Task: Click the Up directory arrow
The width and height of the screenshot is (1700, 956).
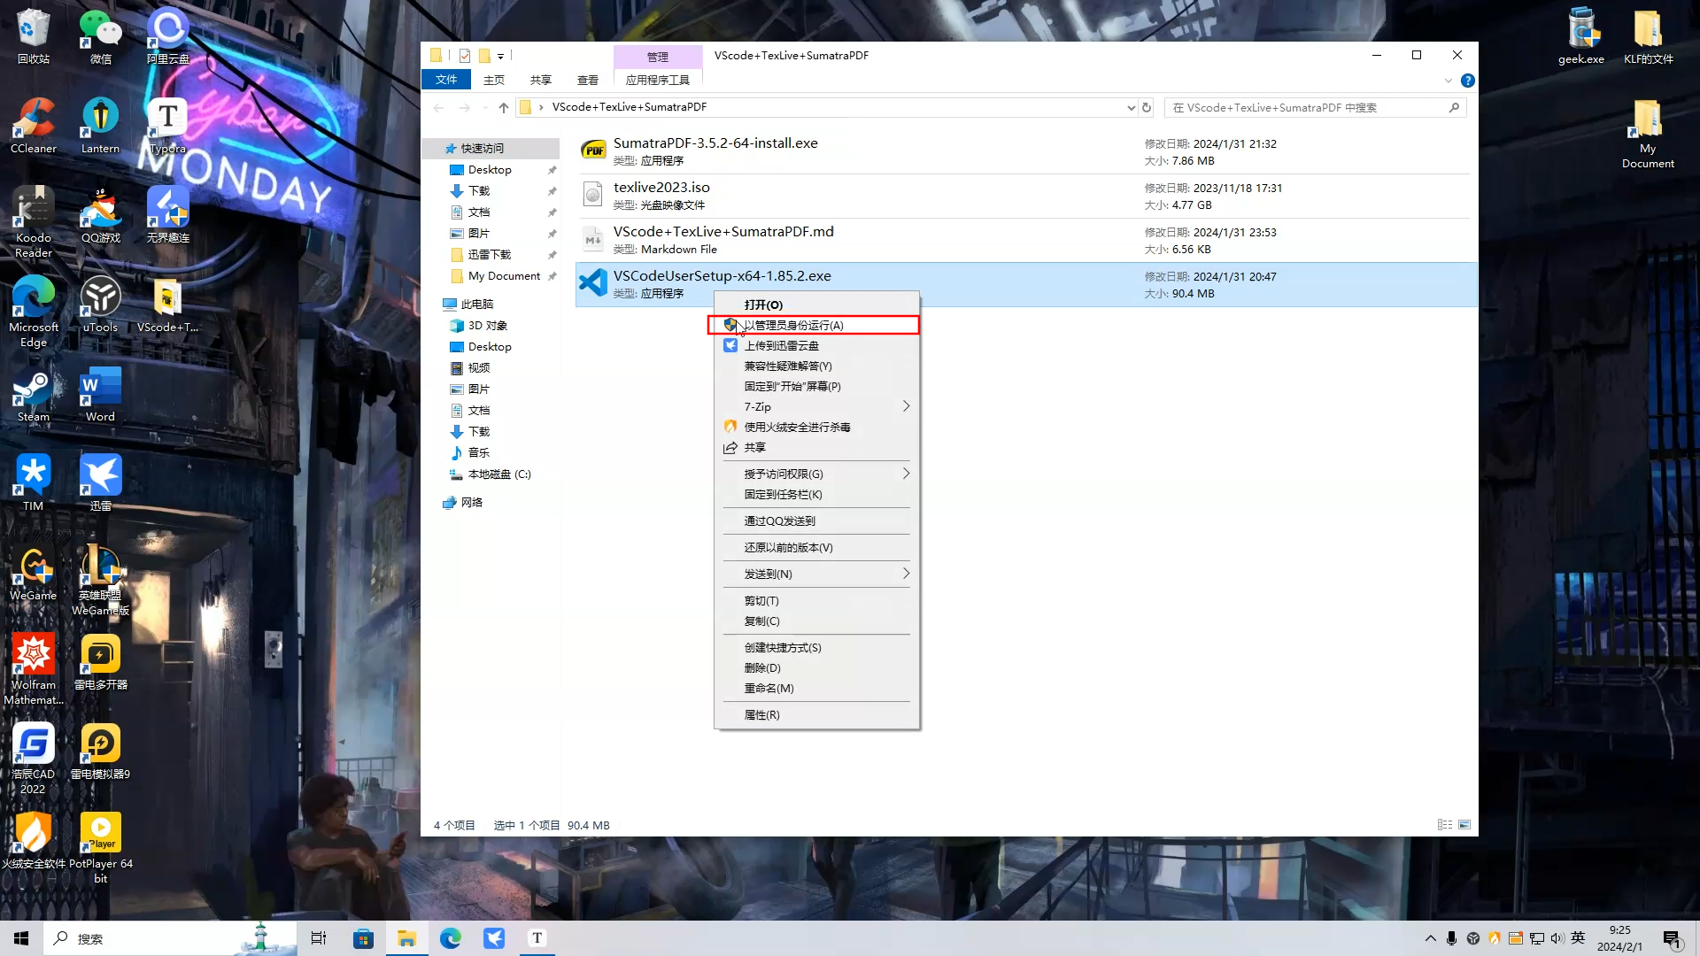Action: click(504, 107)
